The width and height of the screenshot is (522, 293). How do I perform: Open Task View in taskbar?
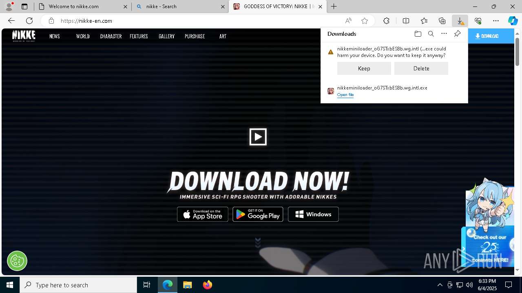[147, 285]
